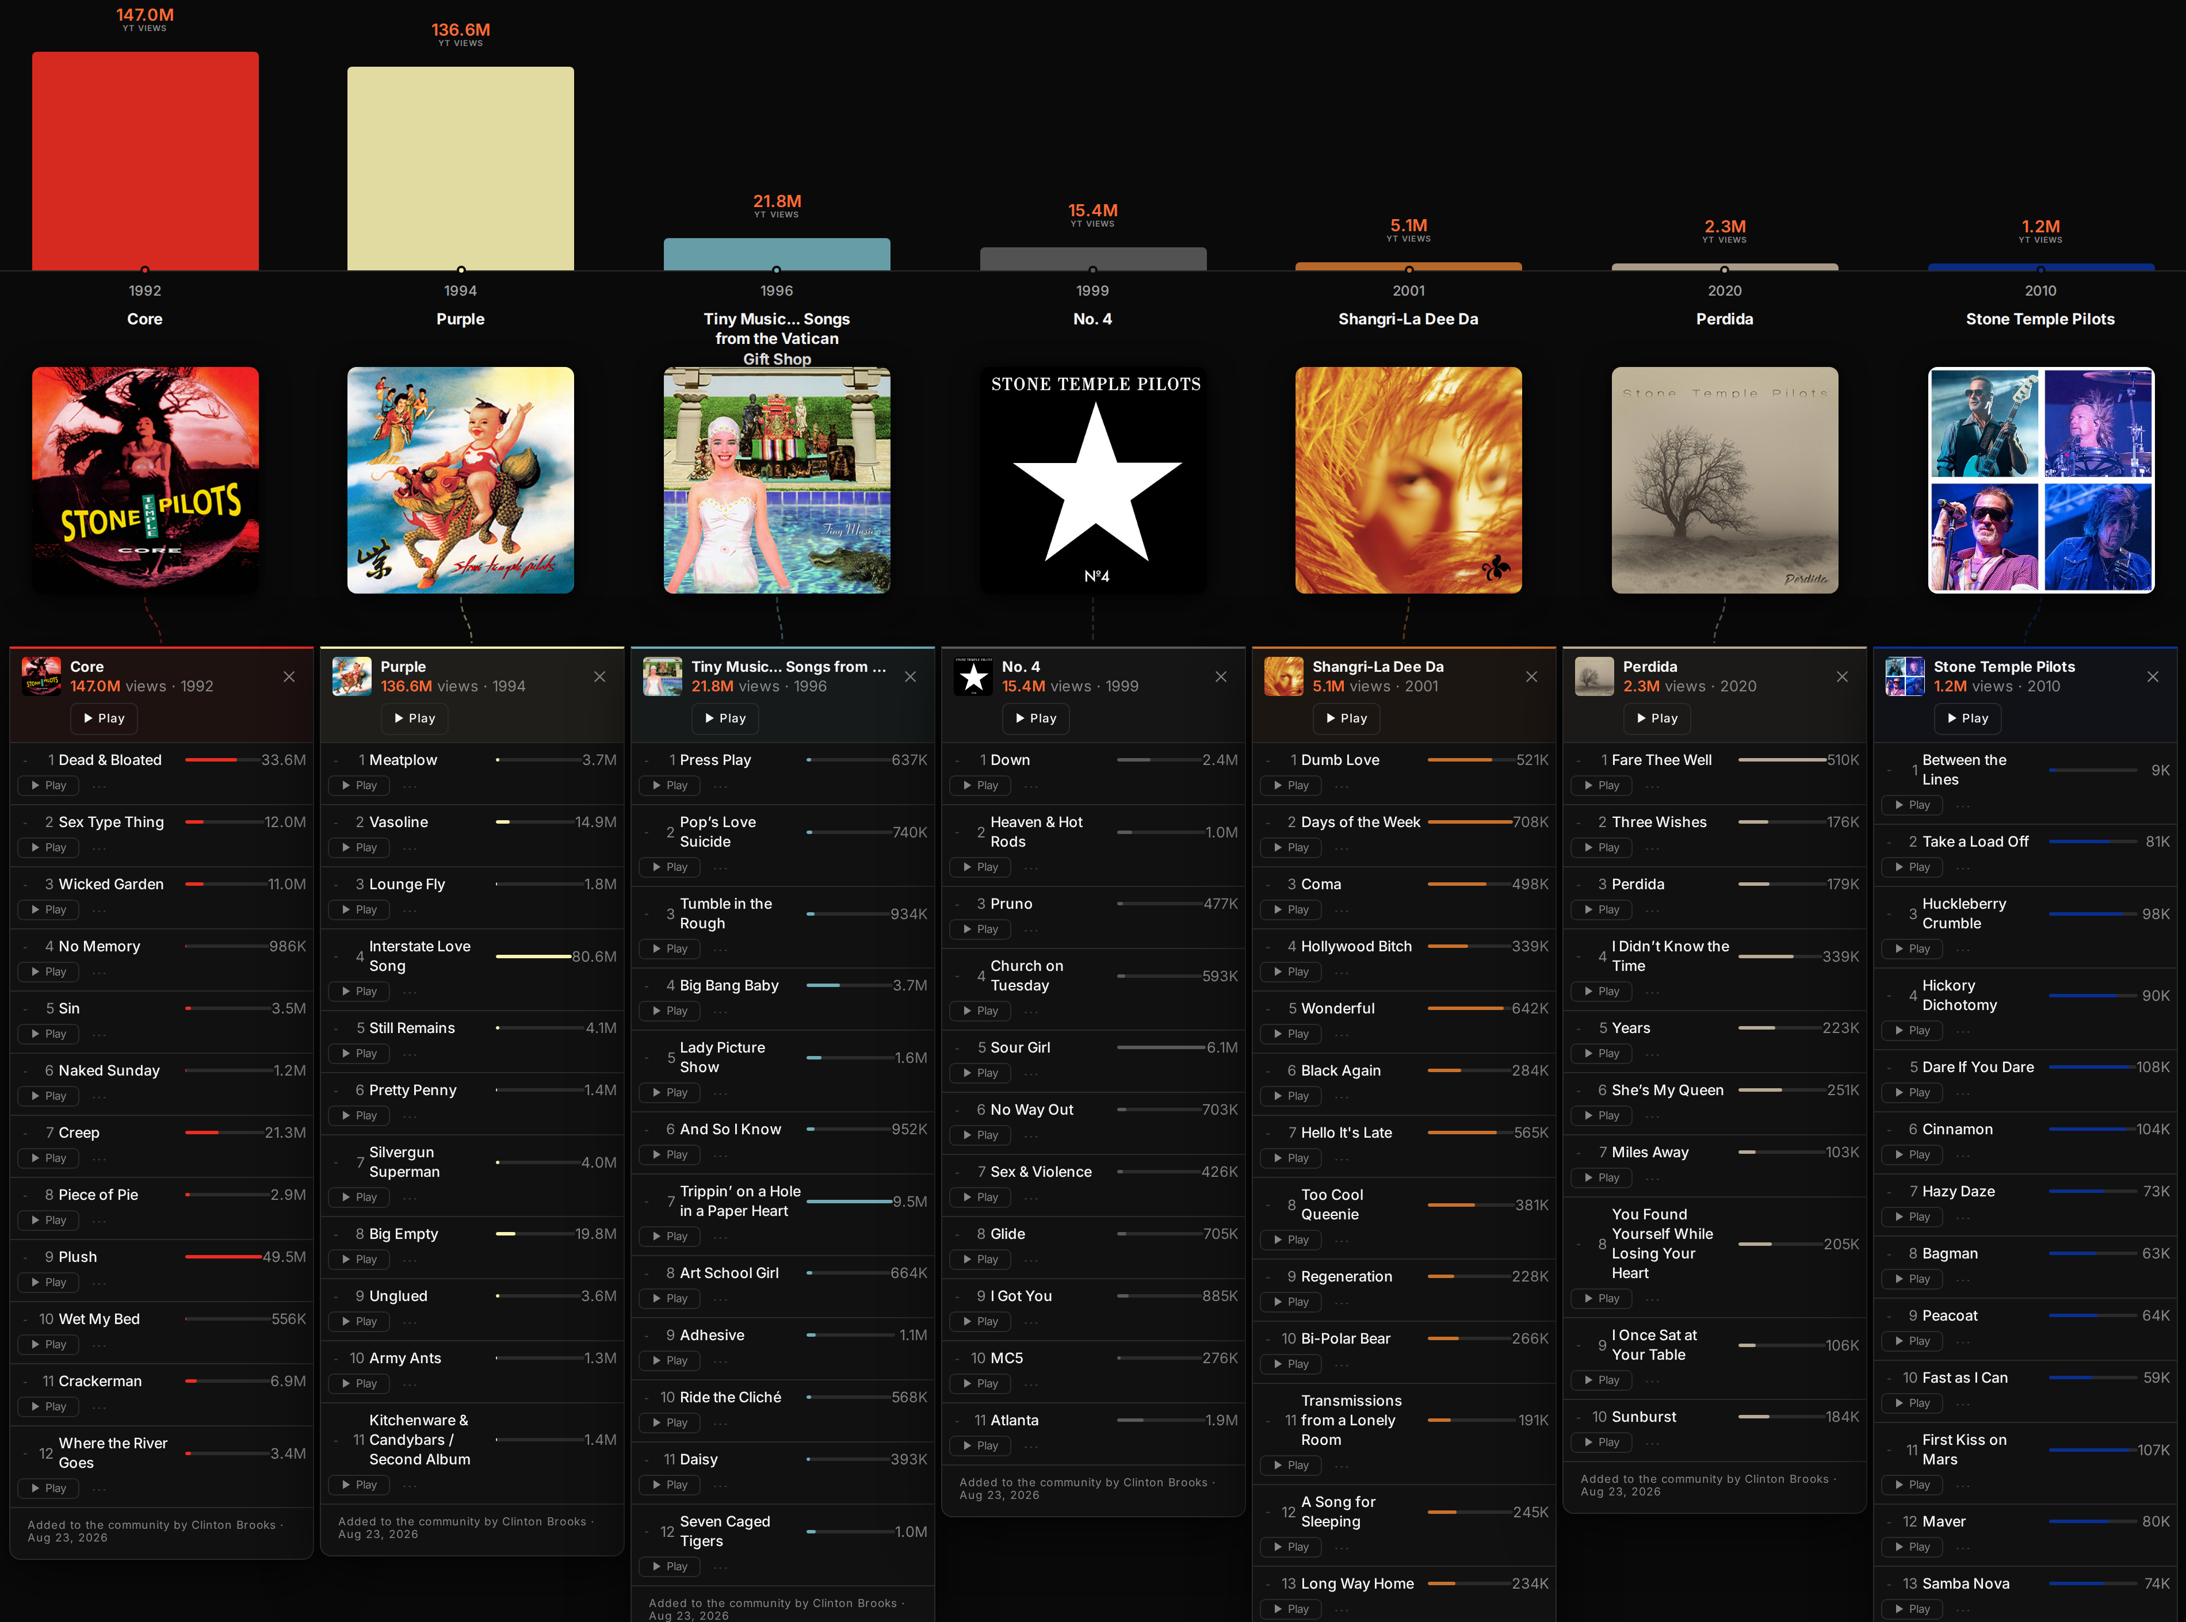
Task: Play the Perdida album
Action: click(x=1657, y=719)
